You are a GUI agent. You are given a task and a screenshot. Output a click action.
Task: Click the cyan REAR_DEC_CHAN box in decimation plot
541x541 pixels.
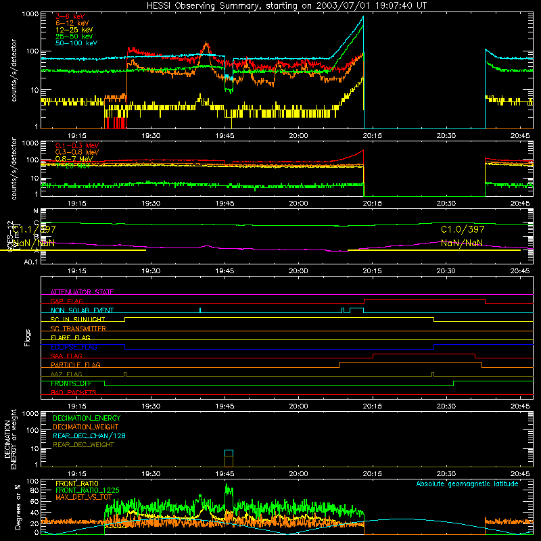pyautogui.click(x=229, y=453)
